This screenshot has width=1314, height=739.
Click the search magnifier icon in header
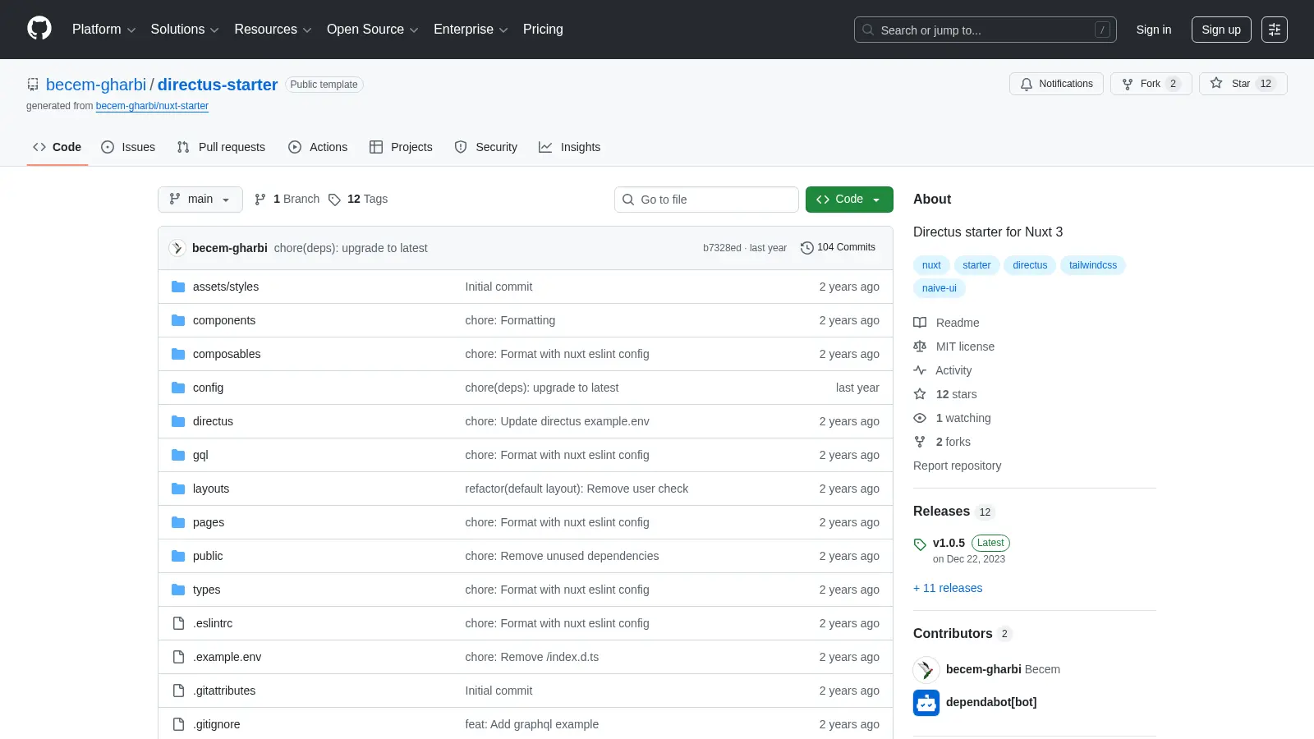tap(868, 30)
